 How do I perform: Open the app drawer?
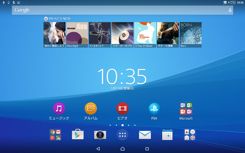coord(122,135)
